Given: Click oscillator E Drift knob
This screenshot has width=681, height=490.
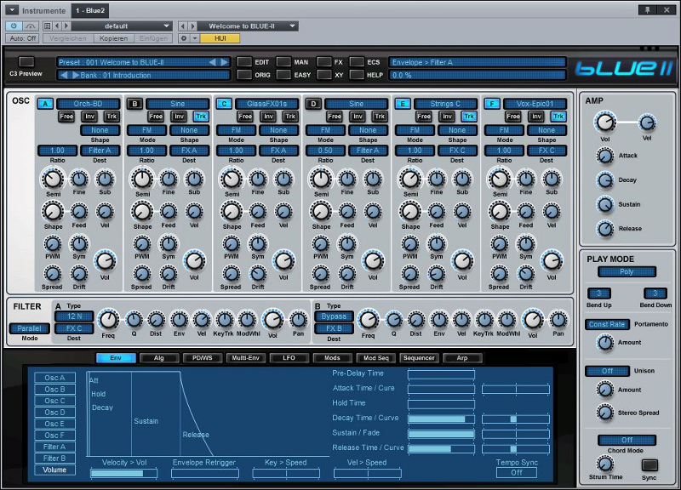Looking at the screenshot, I should pyautogui.click(x=437, y=274).
